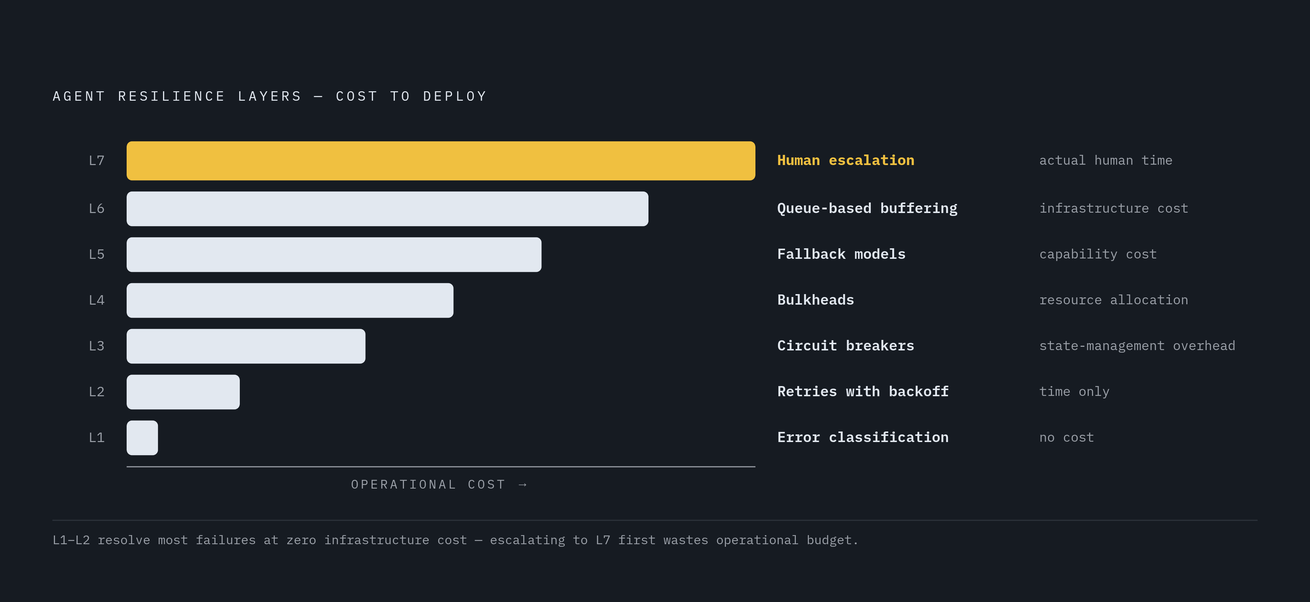The height and width of the screenshot is (602, 1310).
Task: Click the 'actual human time' note
Action: pos(1105,161)
